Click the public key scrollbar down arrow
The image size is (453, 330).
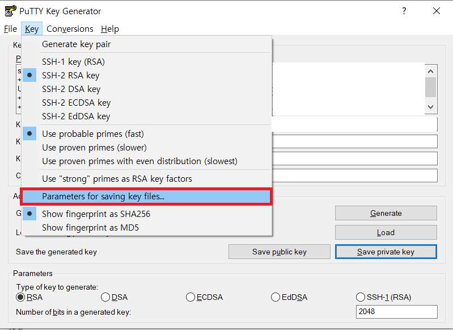tap(430, 107)
